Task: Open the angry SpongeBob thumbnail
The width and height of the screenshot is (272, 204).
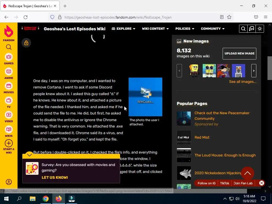Action: coord(194,71)
